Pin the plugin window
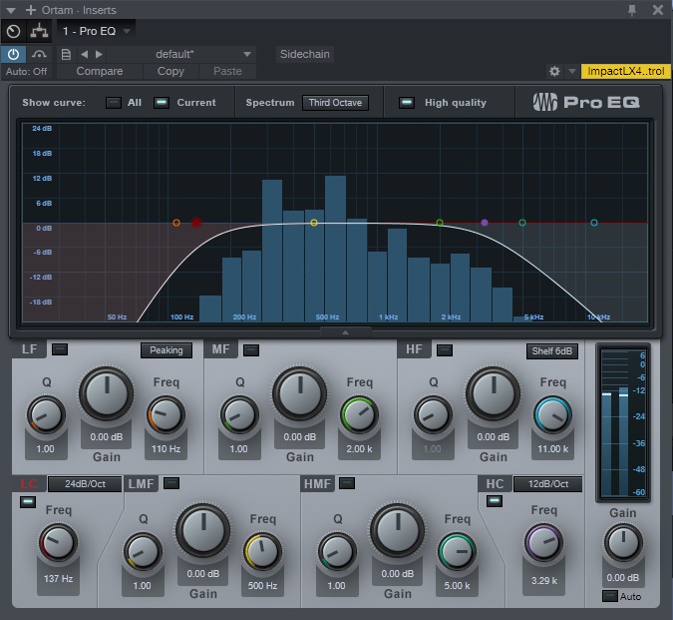The width and height of the screenshot is (673, 620). tap(632, 10)
